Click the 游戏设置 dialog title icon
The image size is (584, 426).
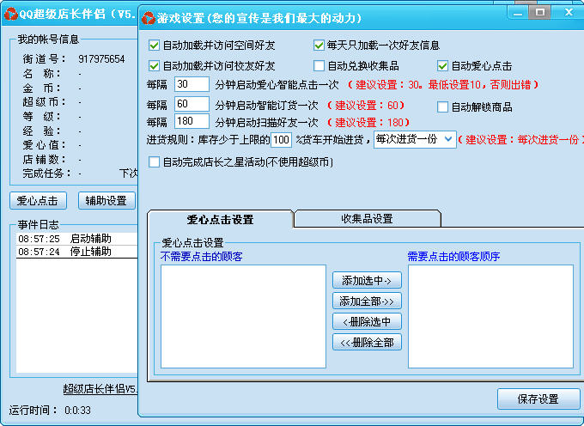tap(149, 18)
